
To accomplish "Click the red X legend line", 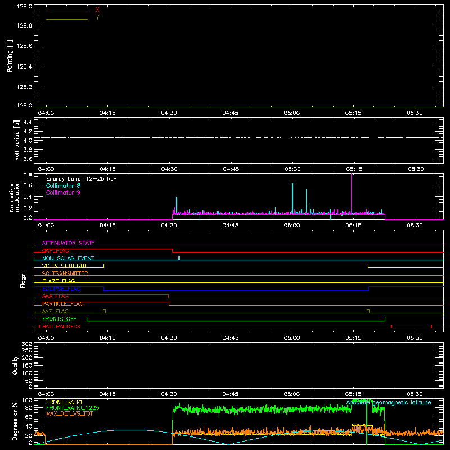I will 67,12.
